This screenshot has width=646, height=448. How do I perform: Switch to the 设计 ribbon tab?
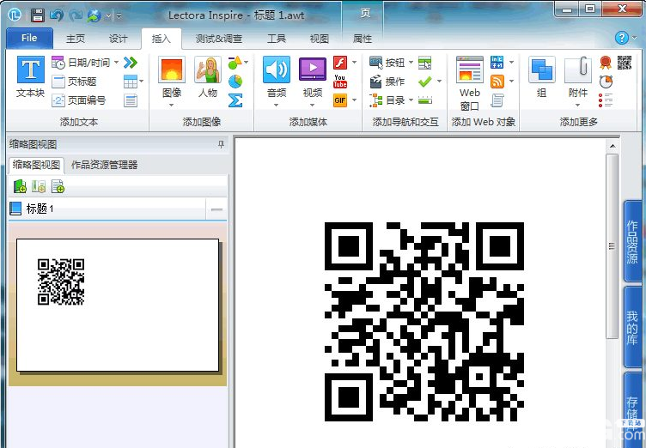click(x=119, y=39)
